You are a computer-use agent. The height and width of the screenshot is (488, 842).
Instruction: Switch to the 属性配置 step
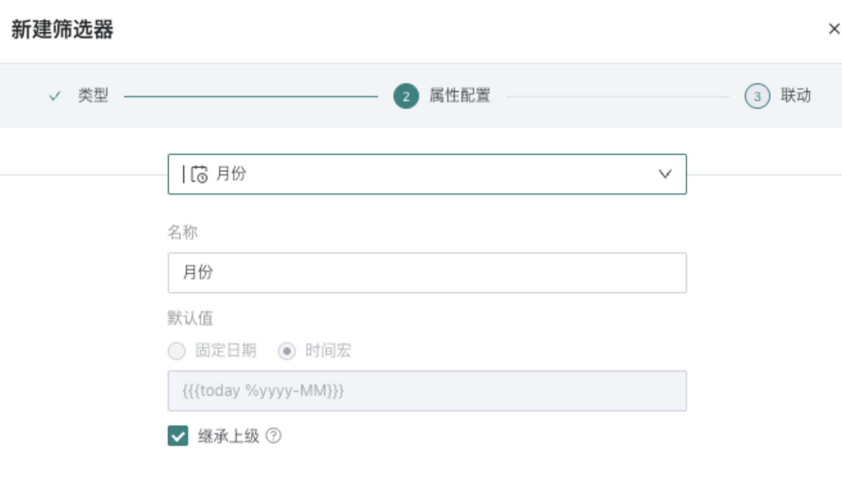coord(460,96)
